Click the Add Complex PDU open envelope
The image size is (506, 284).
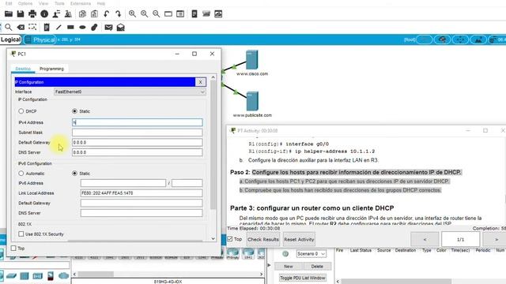pos(121,28)
